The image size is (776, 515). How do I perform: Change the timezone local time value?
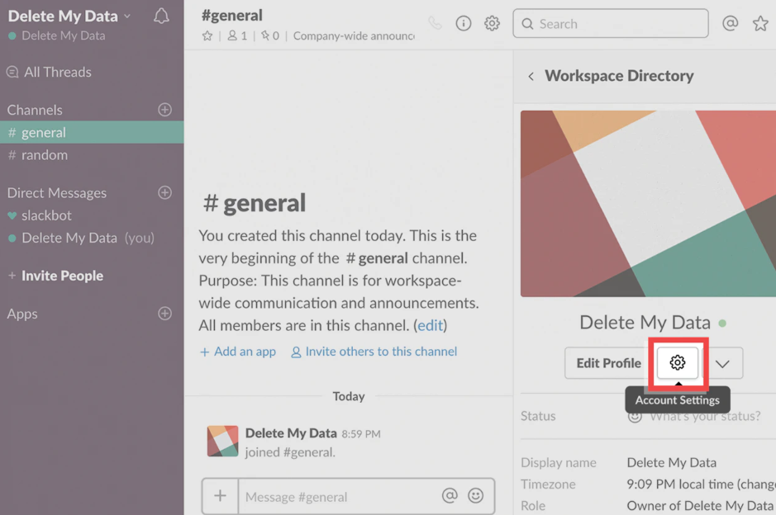[701, 484]
